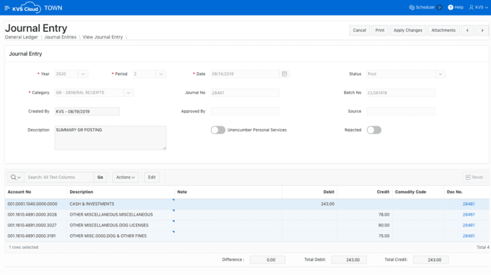Click the Apply Changes button
Viewport: 491px width, 275px height.
[407, 30]
